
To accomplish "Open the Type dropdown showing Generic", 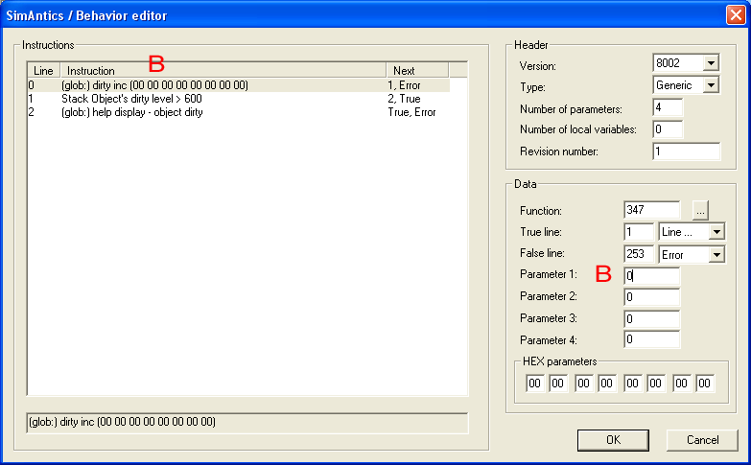I will [x=711, y=85].
